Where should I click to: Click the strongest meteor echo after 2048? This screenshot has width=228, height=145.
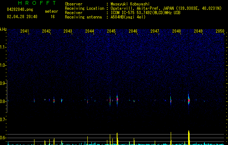pyautogui.click(x=189, y=100)
